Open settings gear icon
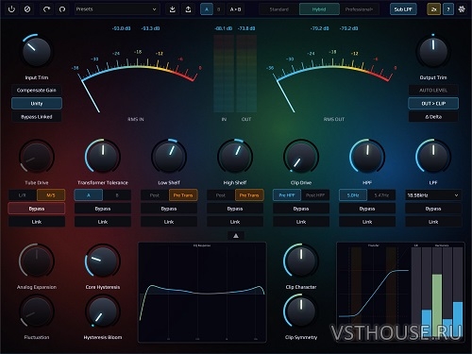The height and width of the screenshot is (354, 472). coord(462,9)
